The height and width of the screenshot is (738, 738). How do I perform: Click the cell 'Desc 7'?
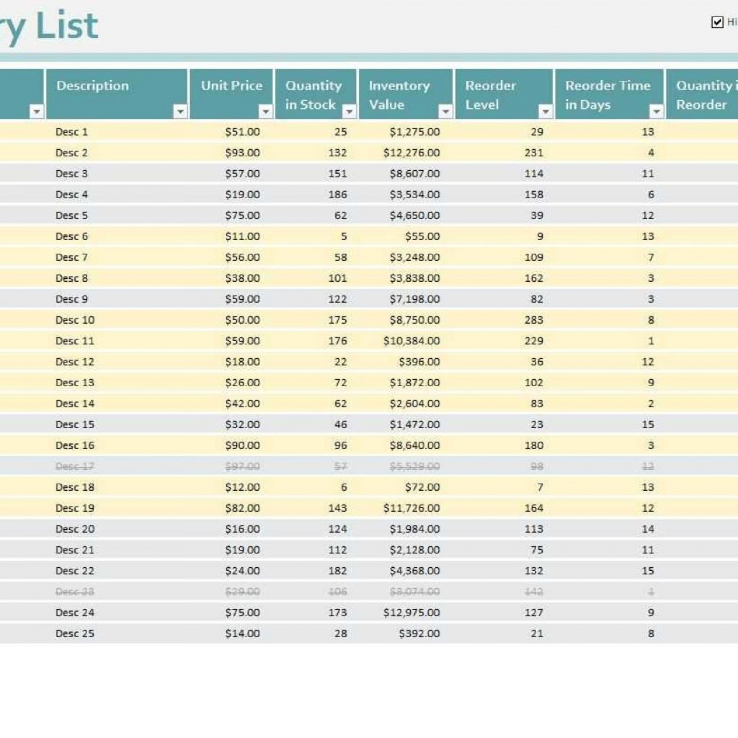pos(71,257)
